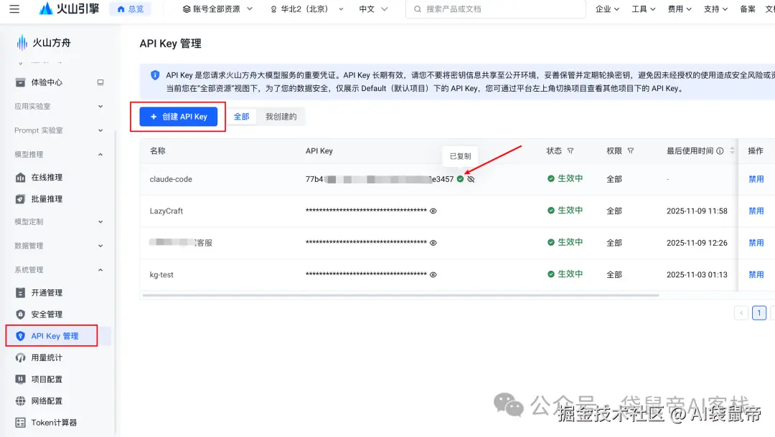Switch to the 全部 tab
775x437 pixels.
pyautogui.click(x=241, y=116)
